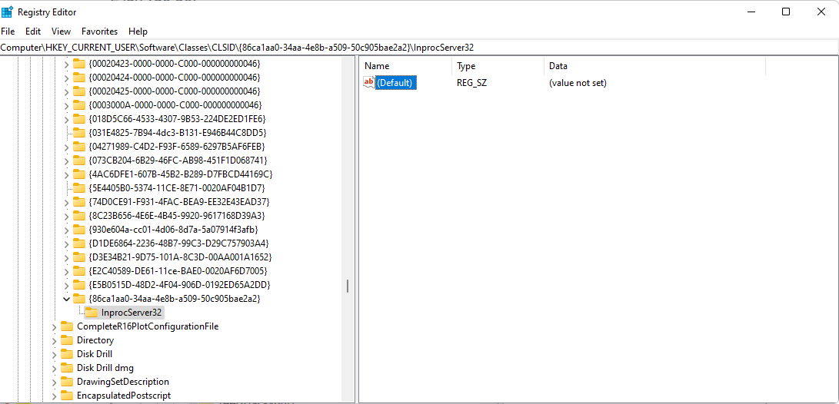Click the Directory folder icon

coord(67,340)
